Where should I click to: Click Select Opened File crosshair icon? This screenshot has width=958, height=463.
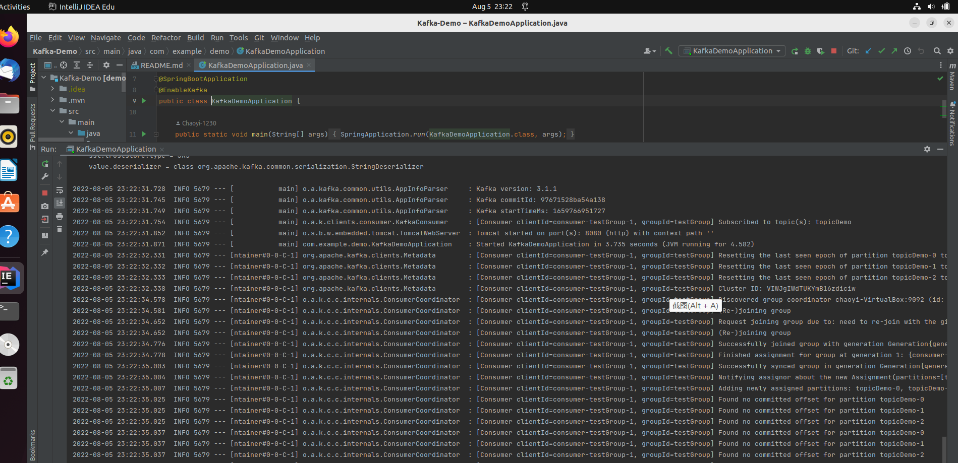64,65
